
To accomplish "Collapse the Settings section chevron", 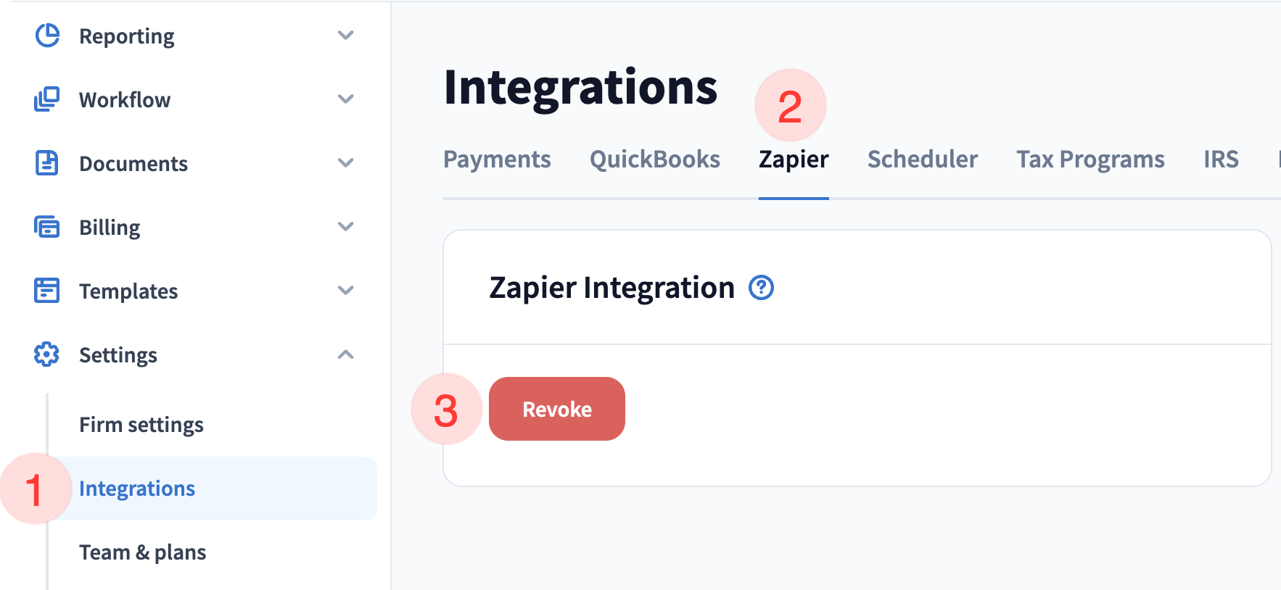I will [x=346, y=354].
